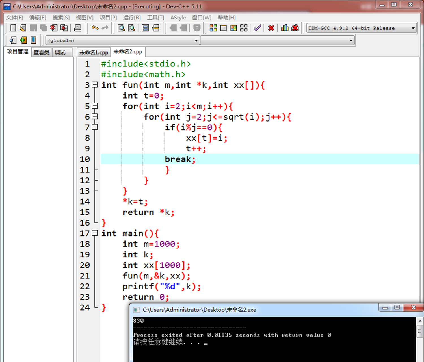Collapse the inner for loop fold at line 6
The image size is (424, 362).
click(95, 116)
